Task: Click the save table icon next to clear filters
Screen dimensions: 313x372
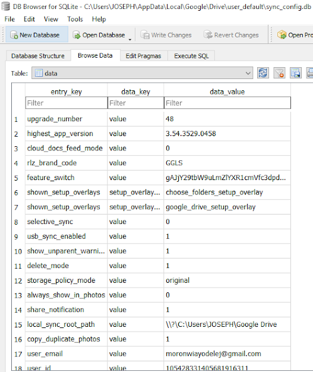Action: click(x=295, y=73)
